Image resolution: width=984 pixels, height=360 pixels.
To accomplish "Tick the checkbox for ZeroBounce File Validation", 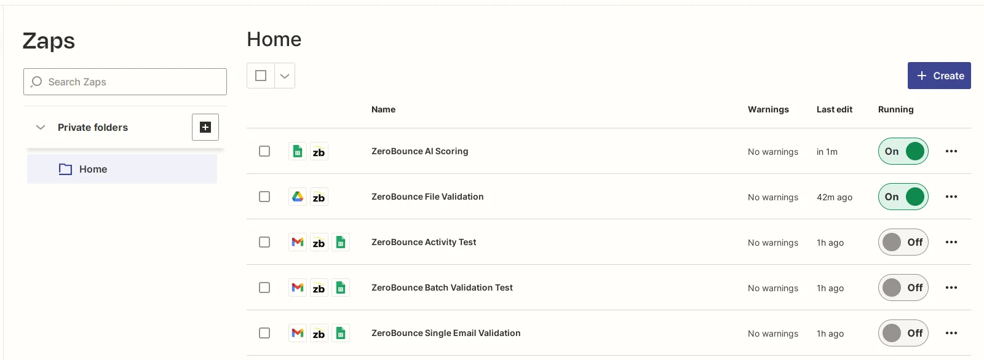I will coord(264,197).
